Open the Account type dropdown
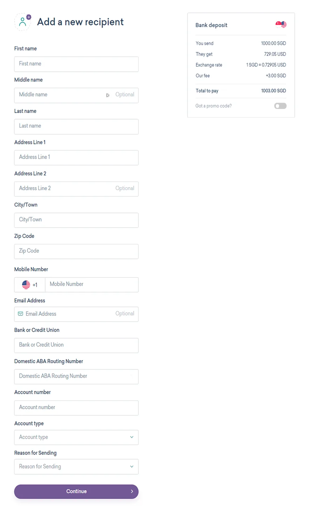309x518 pixels. click(76, 437)
